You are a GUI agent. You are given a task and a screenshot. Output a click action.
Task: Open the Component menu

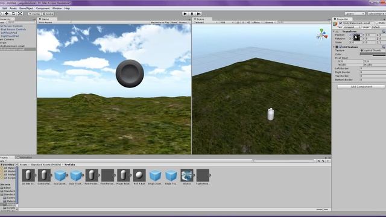[43, 8]
